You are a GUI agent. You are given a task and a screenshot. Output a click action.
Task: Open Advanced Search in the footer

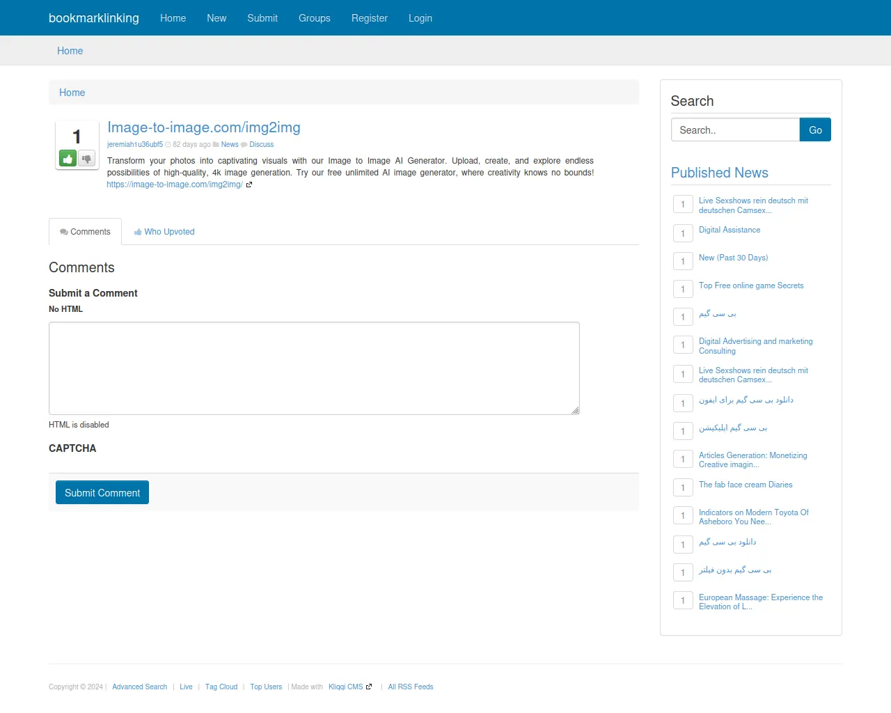tap(140, 687)
